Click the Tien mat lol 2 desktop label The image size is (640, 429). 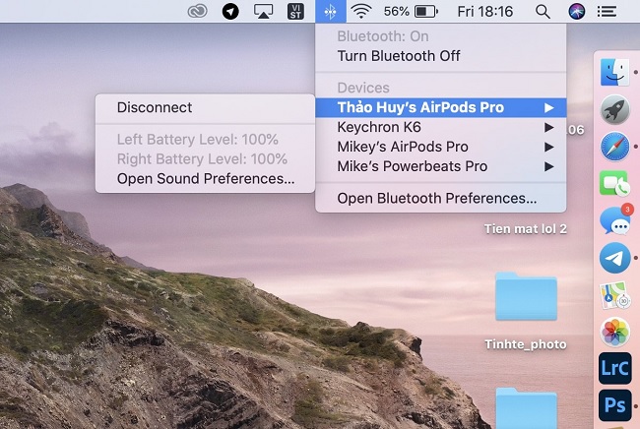[526, 229]
